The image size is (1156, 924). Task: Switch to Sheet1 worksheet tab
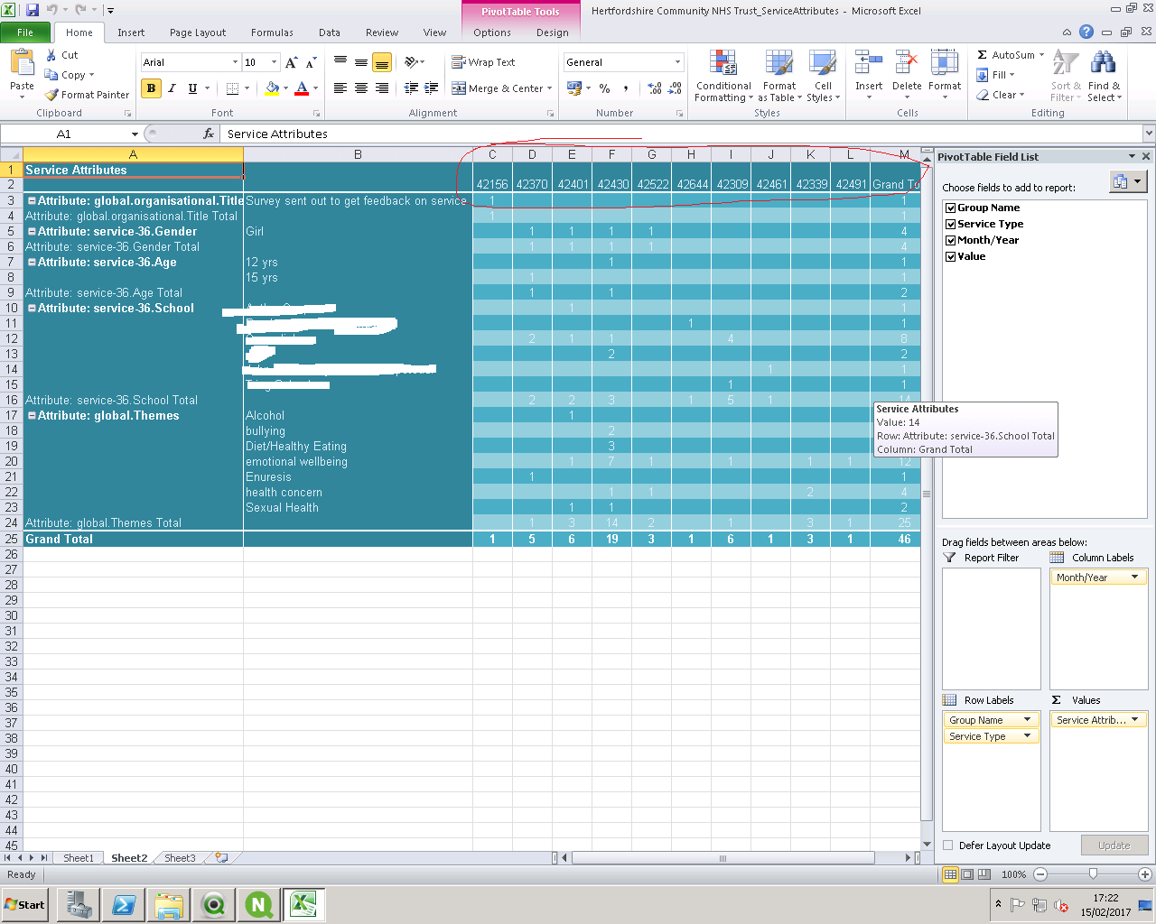tap(79, 858)
